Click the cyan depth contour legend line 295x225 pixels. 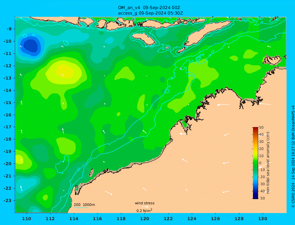click(x=81, y=208)
